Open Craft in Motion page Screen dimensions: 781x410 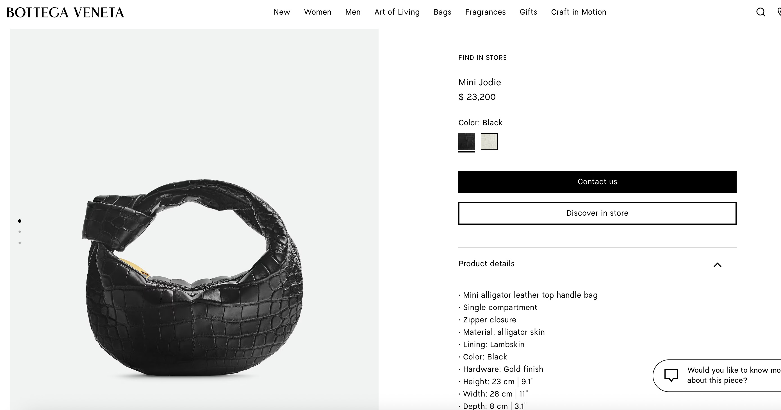pos(579,12)
